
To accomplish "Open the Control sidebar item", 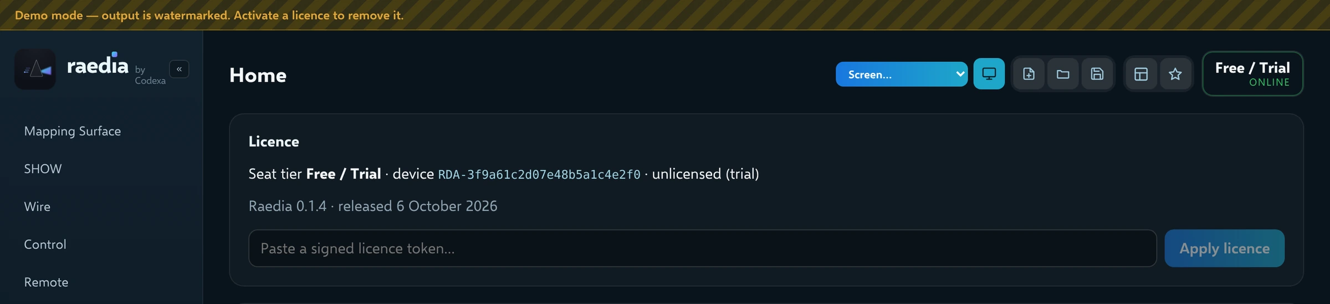I will (x=45, y=244).
